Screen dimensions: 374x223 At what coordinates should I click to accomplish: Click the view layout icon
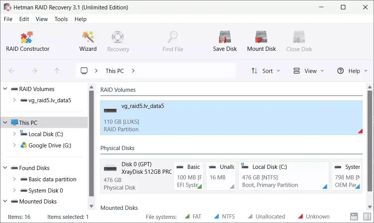[x=296, y=71]
